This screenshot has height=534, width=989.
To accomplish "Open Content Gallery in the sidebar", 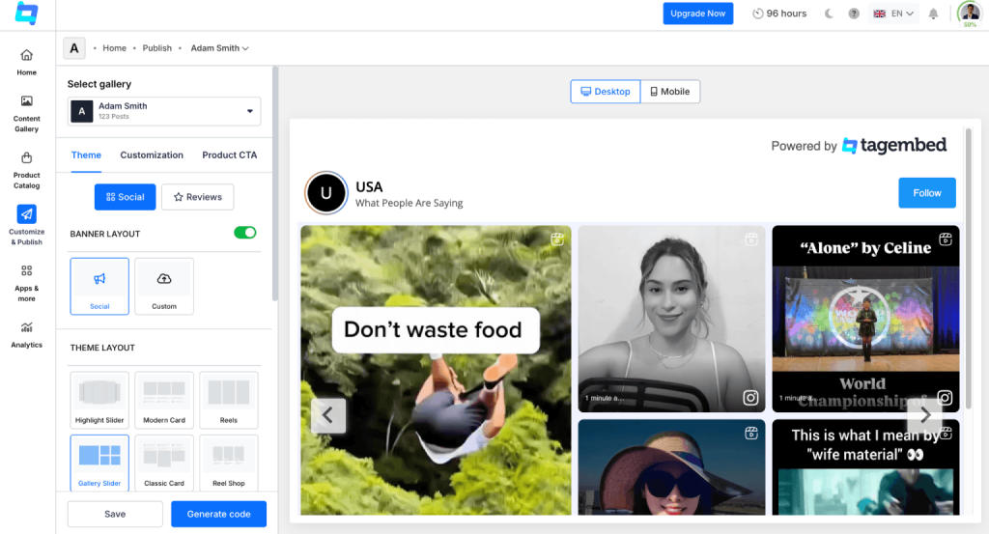I will point(26,114).
